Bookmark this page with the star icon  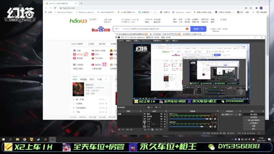[x=251, y=8]
